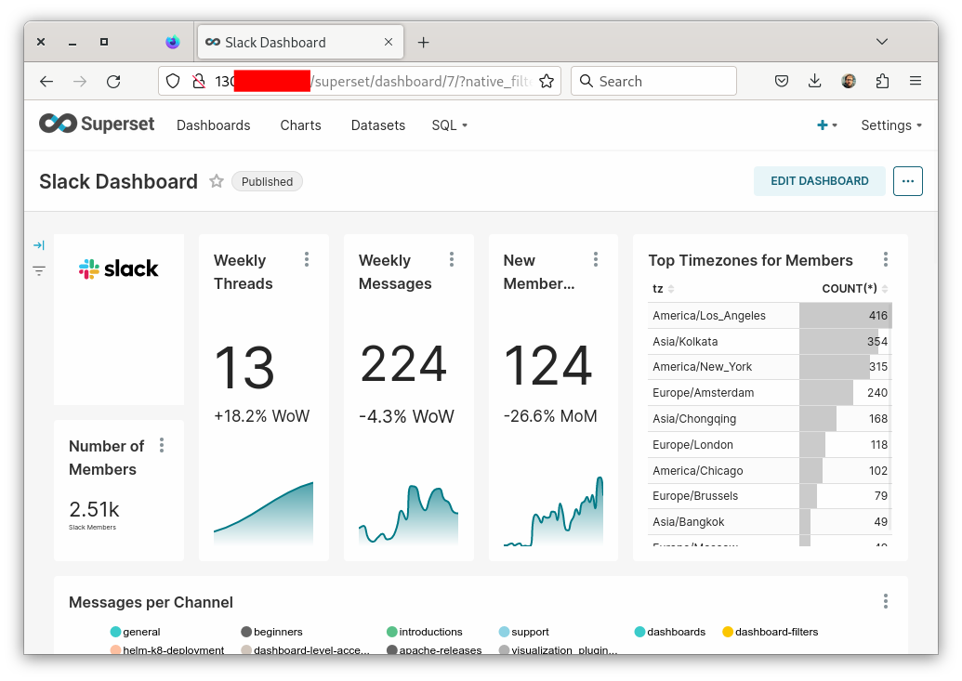Open options menu on Weekly Threads chart
962x681 pixels.
click(307, 260)
